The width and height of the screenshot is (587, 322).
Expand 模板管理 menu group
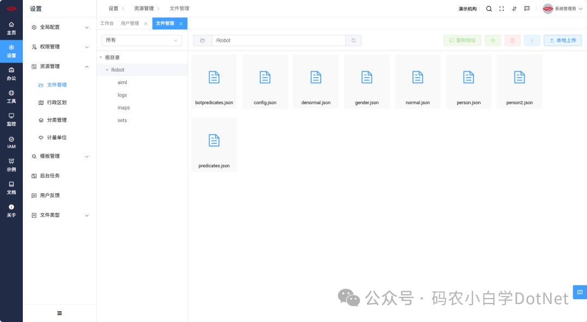click(60, 156)
